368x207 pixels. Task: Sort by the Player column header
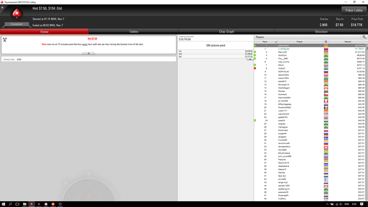tap(300, 42)
